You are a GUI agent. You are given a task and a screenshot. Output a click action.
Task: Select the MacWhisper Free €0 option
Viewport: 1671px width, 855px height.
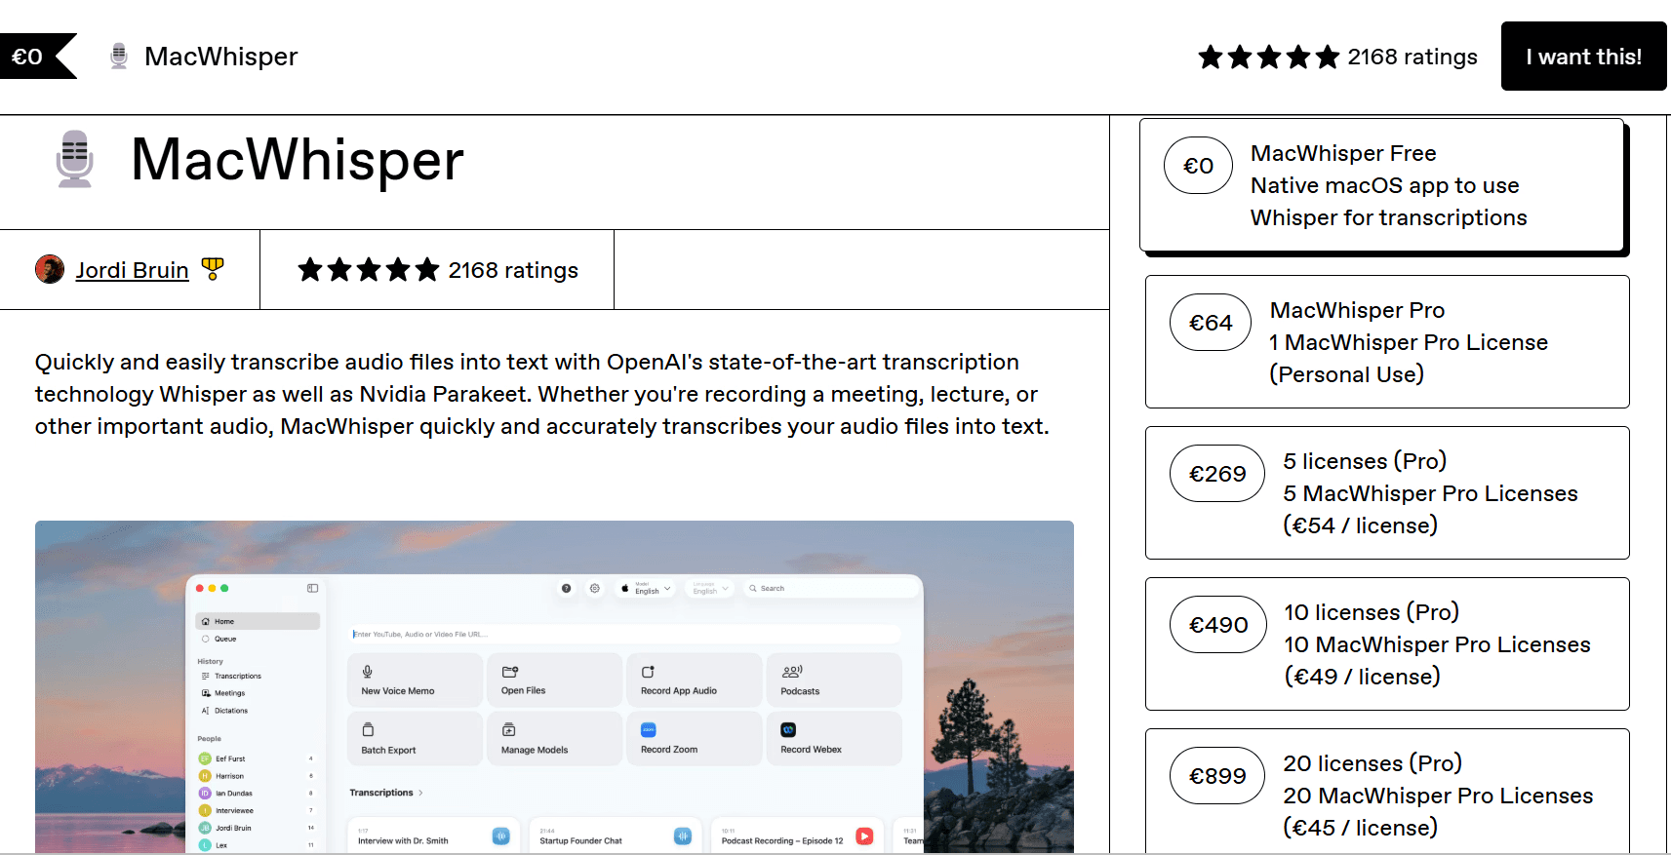pyautogui.click(x=1383, y=186)
